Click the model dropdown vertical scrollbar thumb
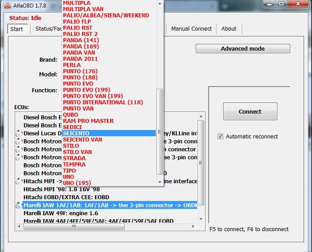312x252 pixels. (x=160, y=131)
